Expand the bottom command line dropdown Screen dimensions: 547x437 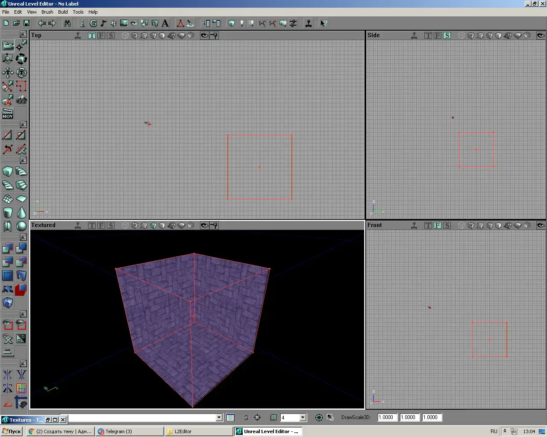click(x=219, y=417)
